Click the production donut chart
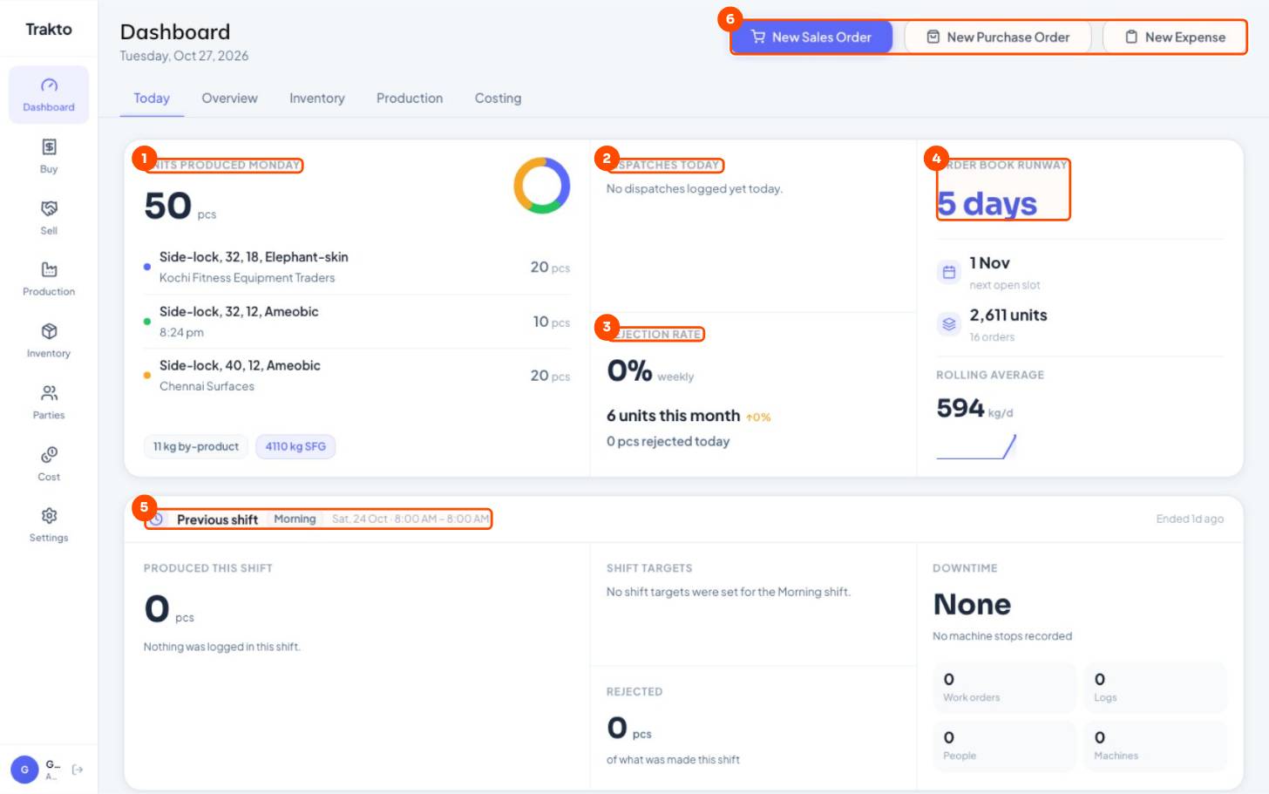The image size is (1269, 794). pos(542,185)
